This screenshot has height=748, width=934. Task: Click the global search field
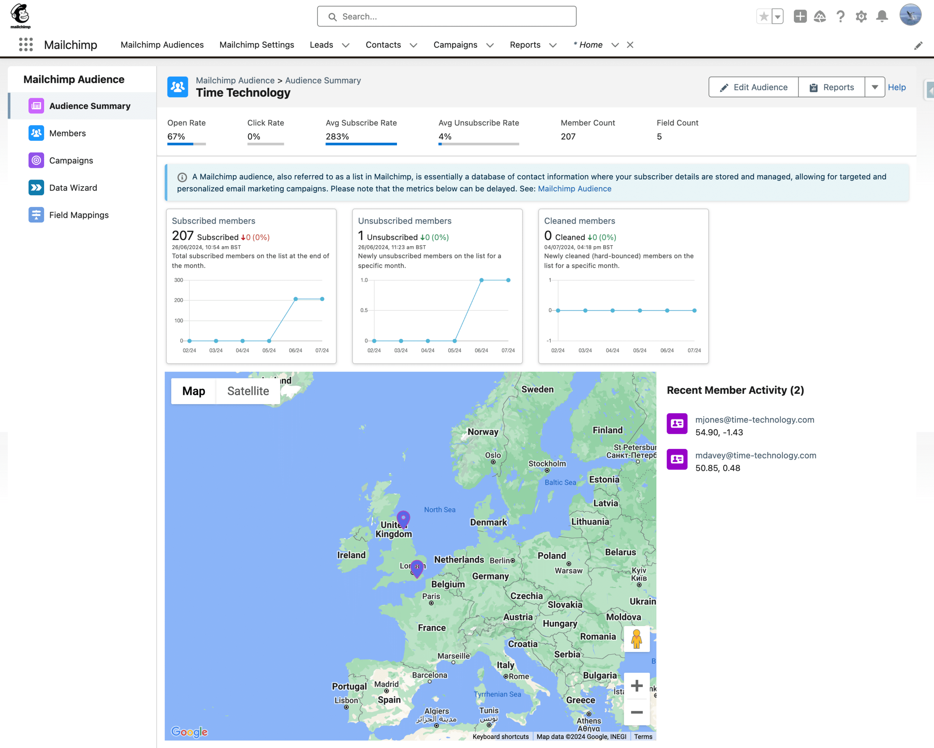447,16
